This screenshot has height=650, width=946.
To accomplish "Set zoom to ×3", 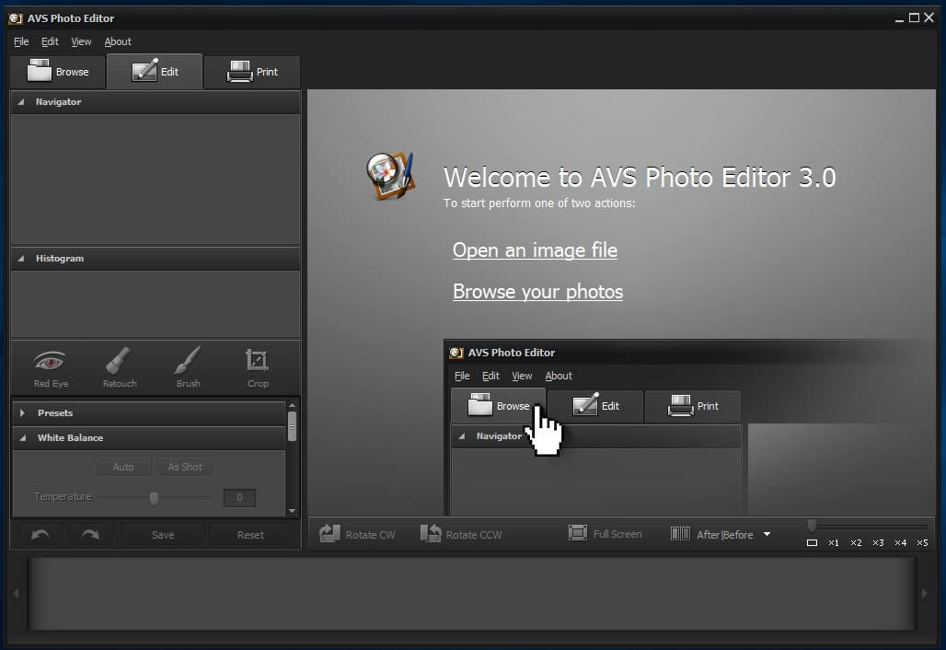I will coord(878,542).
